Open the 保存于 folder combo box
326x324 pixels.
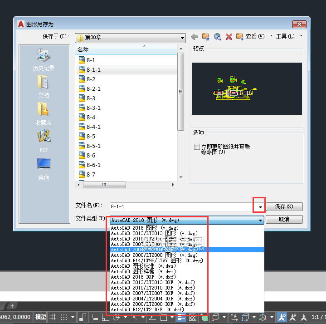pyautogui.click(x=131, y=38)
